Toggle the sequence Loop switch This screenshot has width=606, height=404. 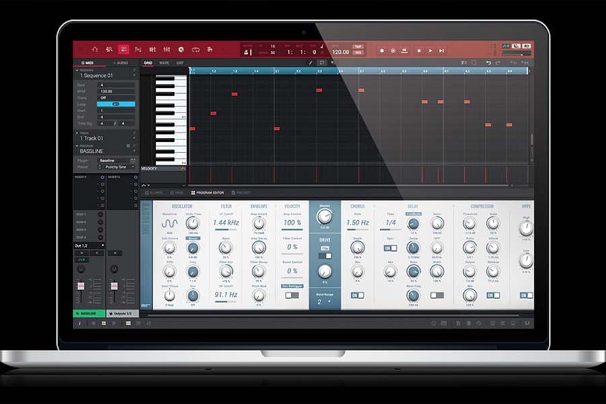(115, 104)
